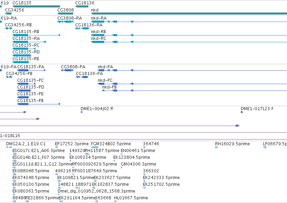This screenshot has height=203, width=287.
Task: Click the CG18135-PD protein label
Action: coord(31,87)
